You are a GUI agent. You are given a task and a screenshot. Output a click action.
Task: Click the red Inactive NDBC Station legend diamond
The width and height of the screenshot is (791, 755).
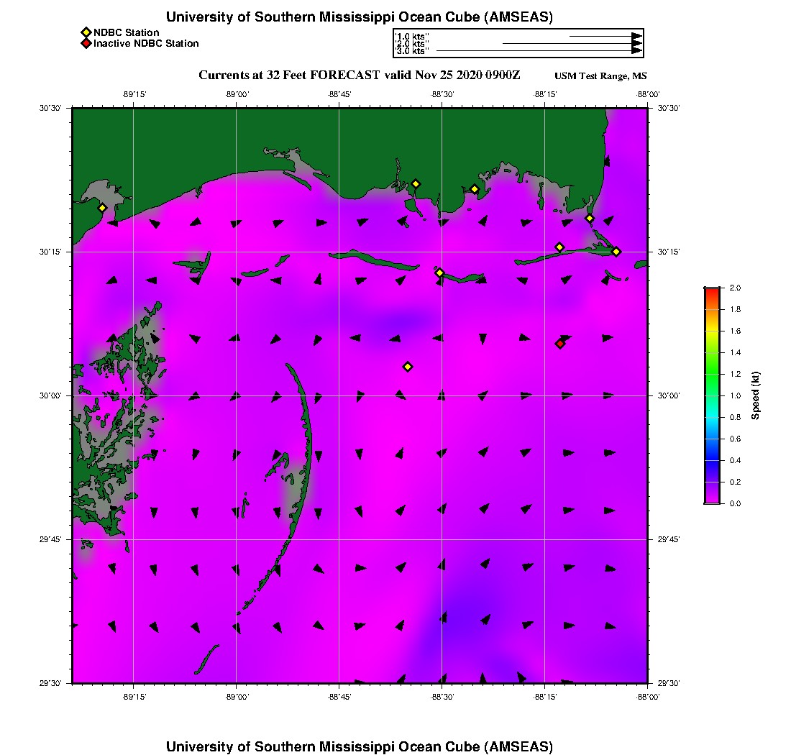(86, 43)
